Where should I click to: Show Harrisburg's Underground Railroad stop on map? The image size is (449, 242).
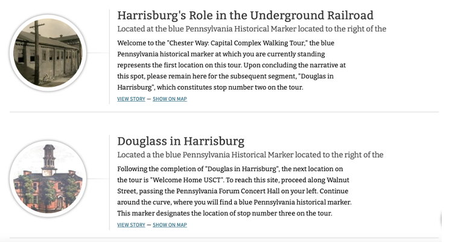170,99
